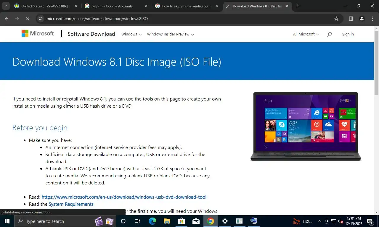This screenshot has height=227, width=379.
Task: Switch to Sign in - Google Accounts tab
Action: [116, 6]
